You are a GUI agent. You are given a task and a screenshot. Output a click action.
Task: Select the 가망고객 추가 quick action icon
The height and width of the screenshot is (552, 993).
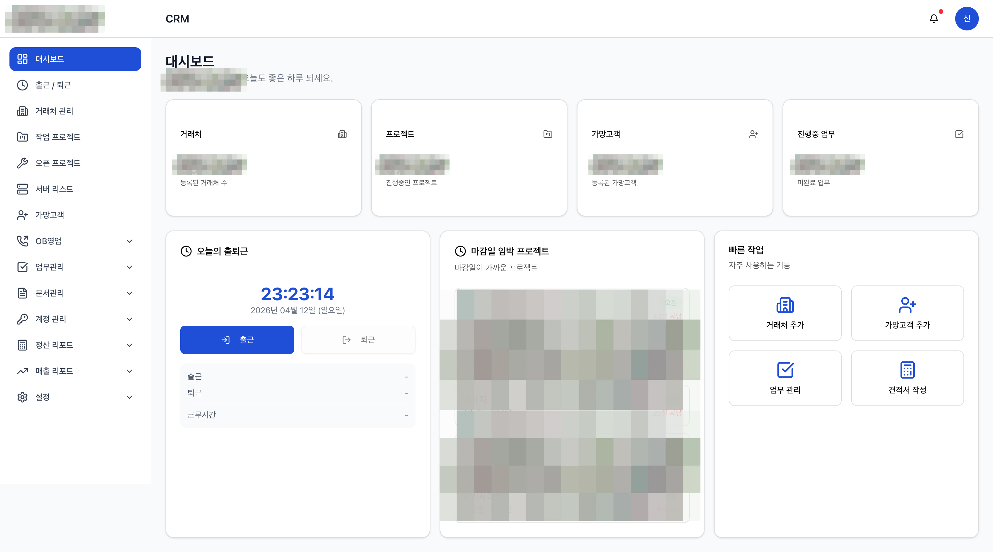907,306
